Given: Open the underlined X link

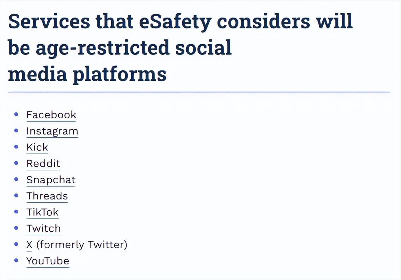Looking at the screenshot, I should [29, 245].
